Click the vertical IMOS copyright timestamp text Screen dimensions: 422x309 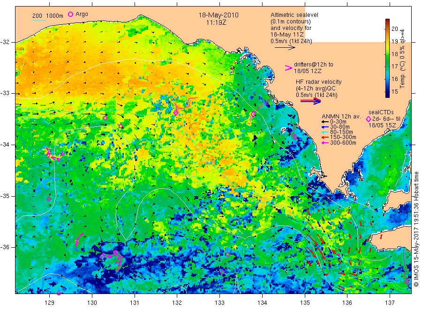click(416, 229)
